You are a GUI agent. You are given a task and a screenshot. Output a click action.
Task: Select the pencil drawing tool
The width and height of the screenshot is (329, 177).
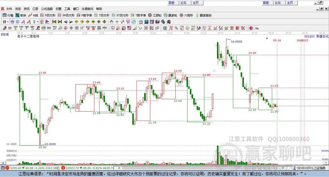tap(4, 28)
